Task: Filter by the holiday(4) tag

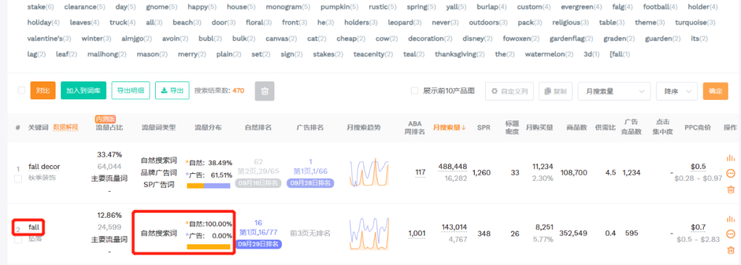Action: 43,23
